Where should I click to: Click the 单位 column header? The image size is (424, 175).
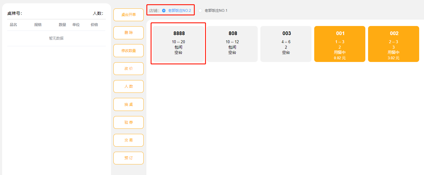(x=76, y=25)
